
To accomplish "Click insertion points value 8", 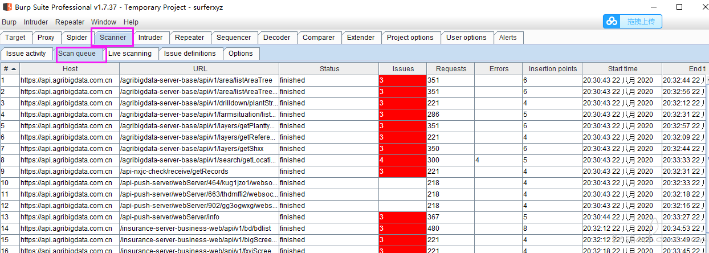I will [552, 228].
